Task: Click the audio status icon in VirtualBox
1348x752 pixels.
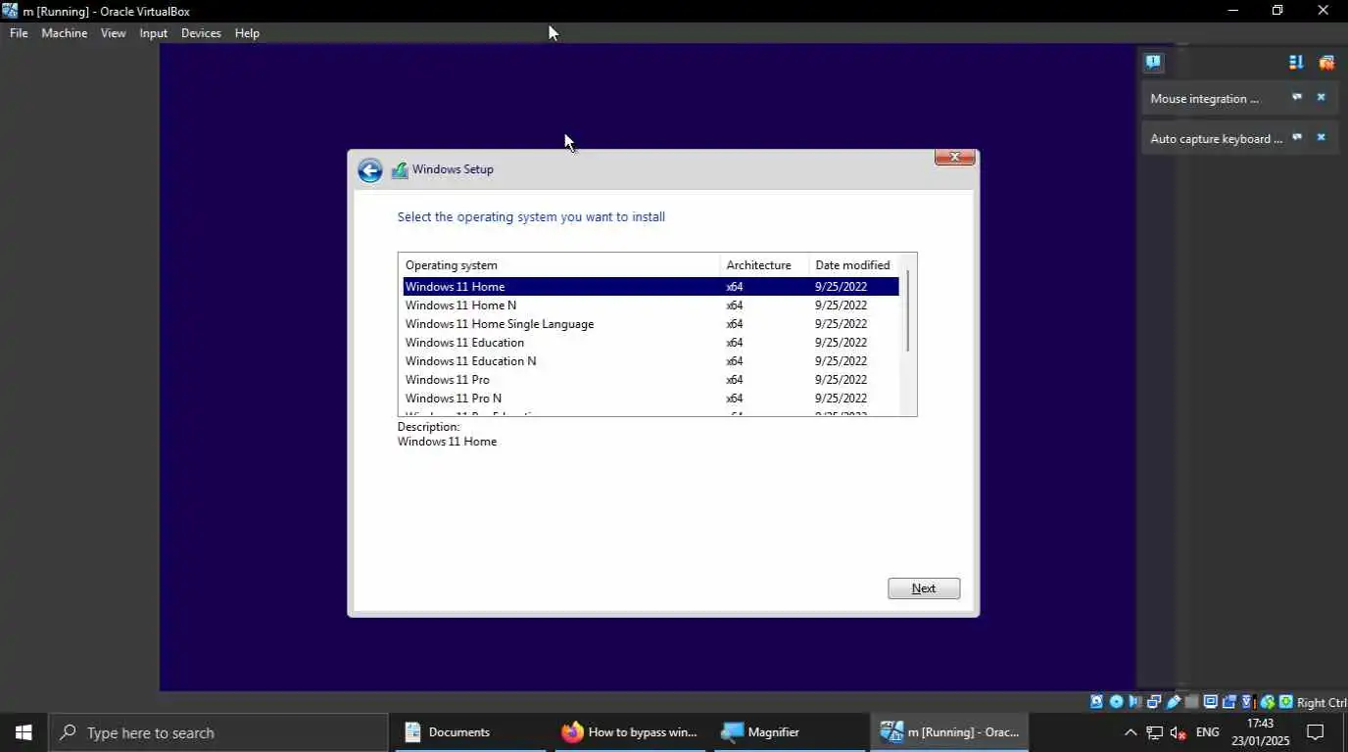Action: click(1134, 701)
